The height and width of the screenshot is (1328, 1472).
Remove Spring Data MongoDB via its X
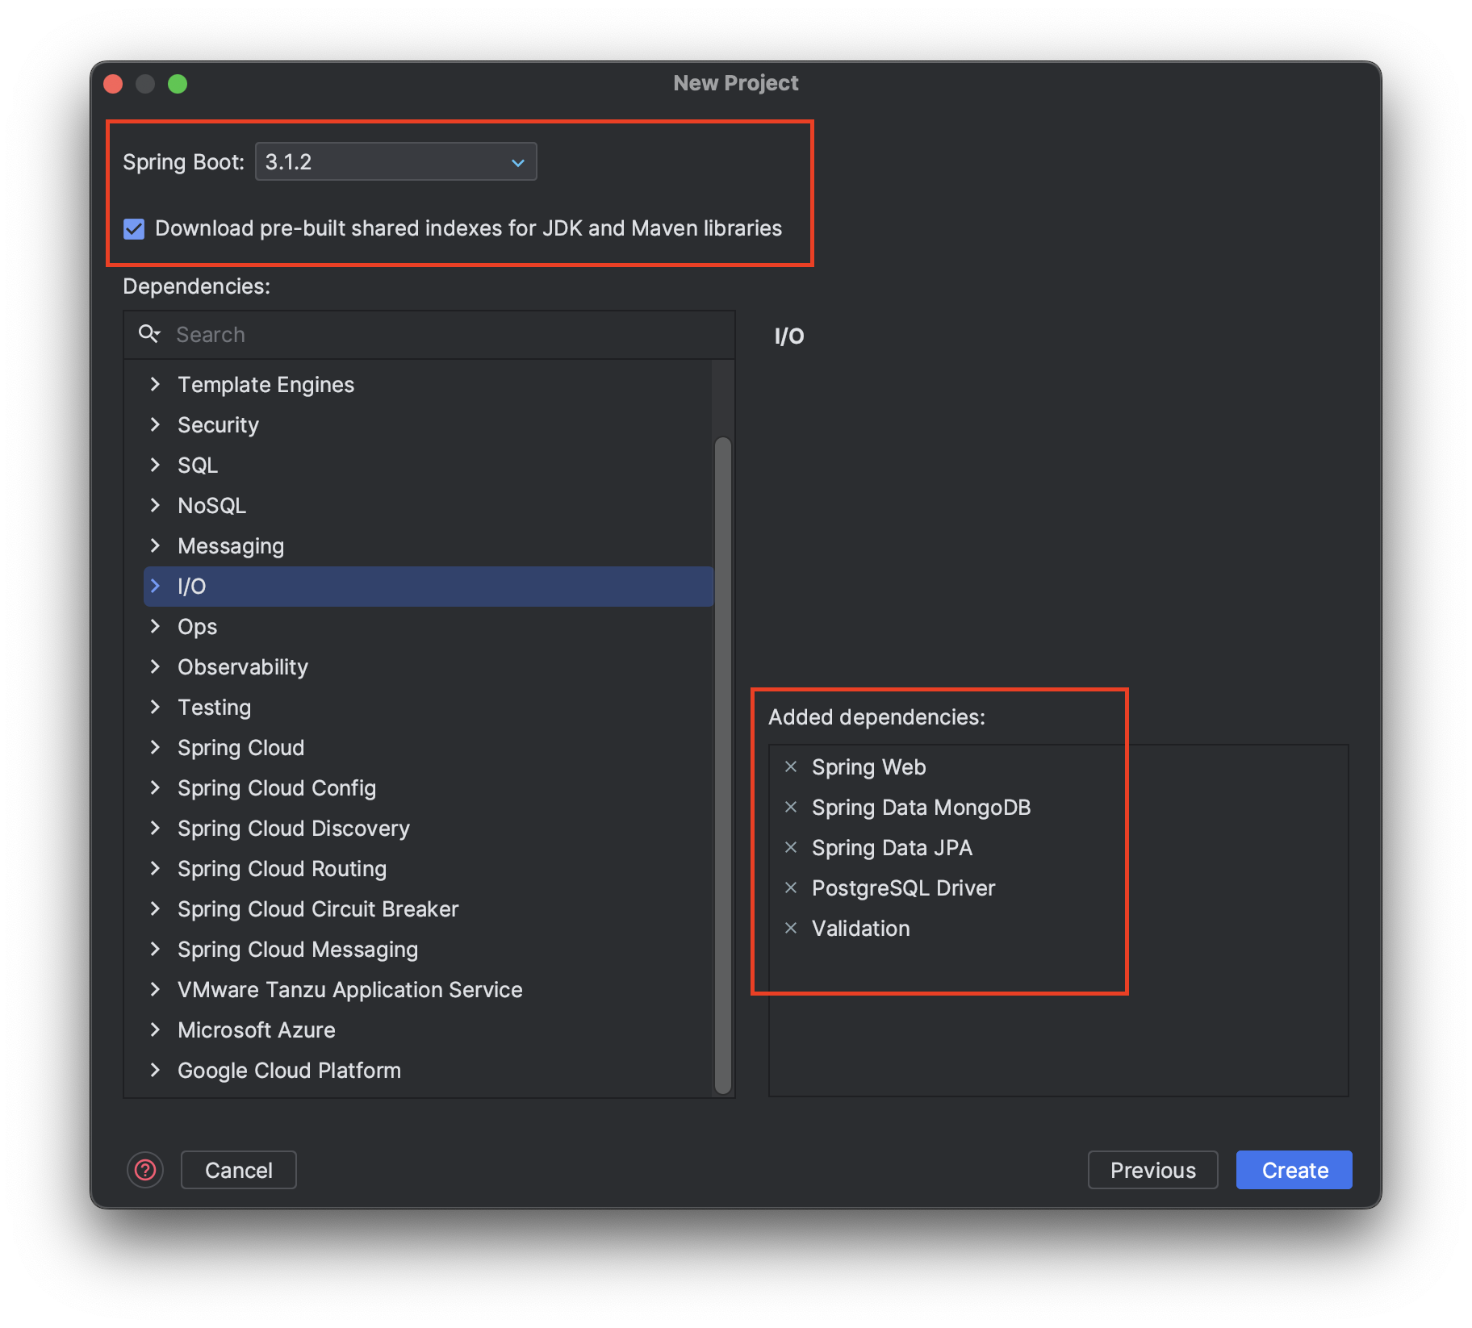(791, 807)
